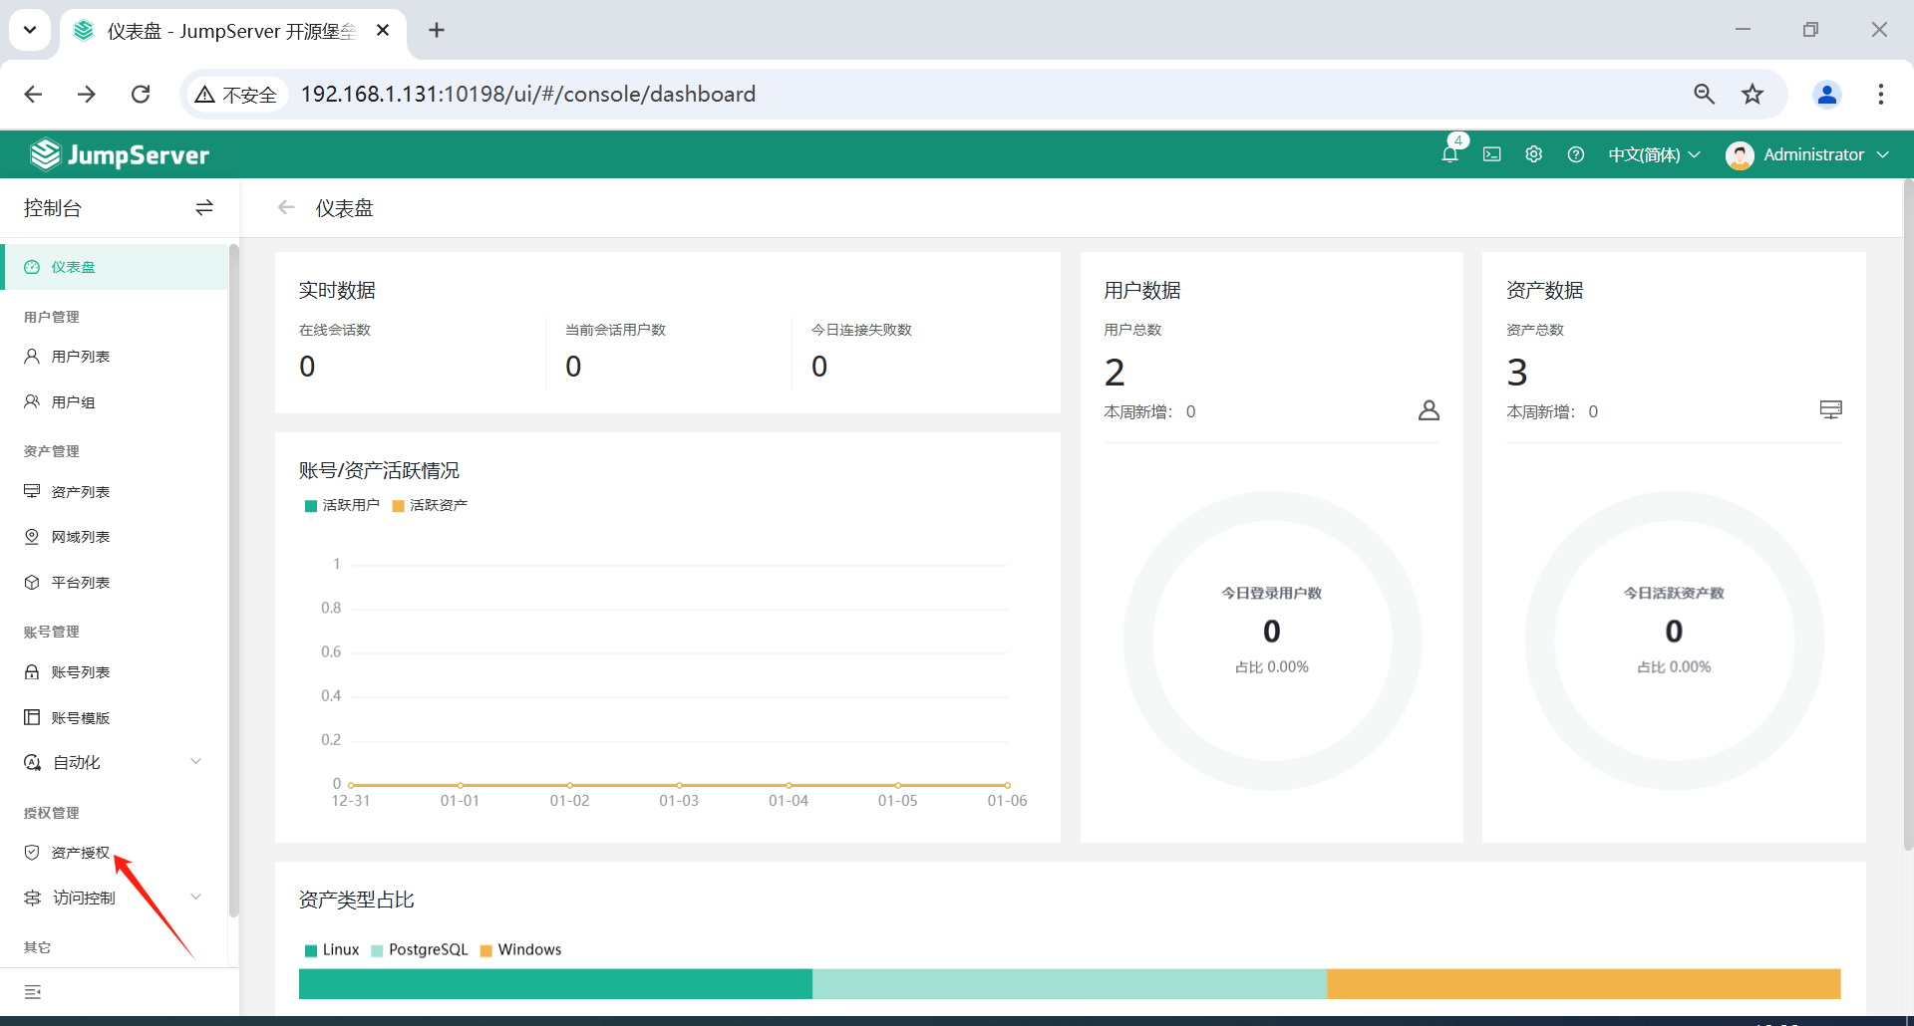Toggle Windows legend in 资产类型占比
The width and height of the screenshot is (1914, 1026).
(x=520, y=950)
